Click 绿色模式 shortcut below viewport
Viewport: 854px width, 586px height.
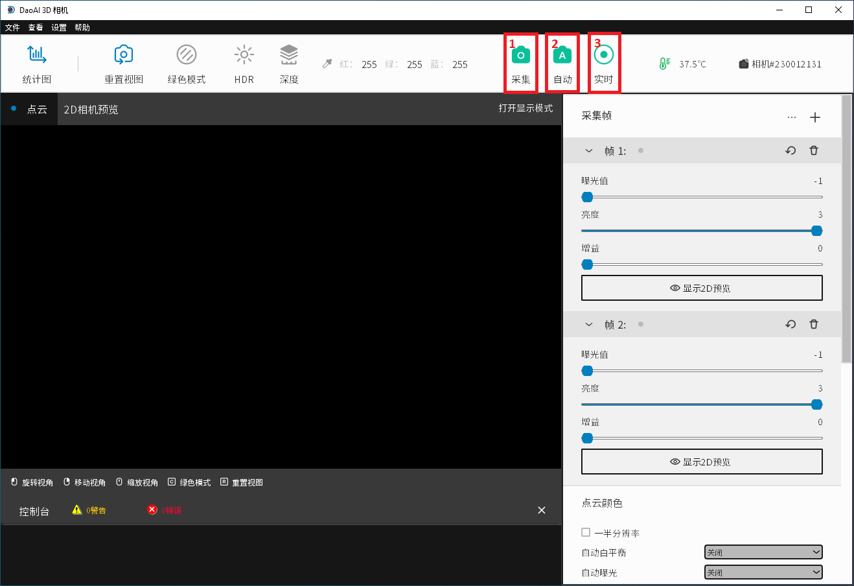click(x=189, y=482)
